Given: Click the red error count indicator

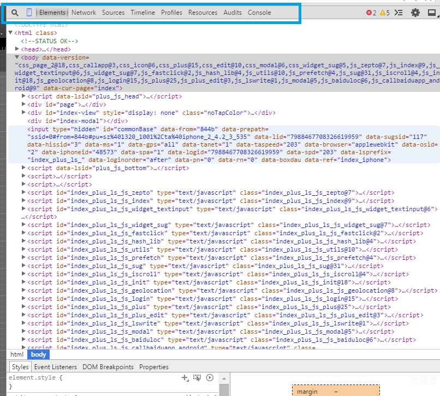Looking at the screenshot, I should click(x=371, y=13).
